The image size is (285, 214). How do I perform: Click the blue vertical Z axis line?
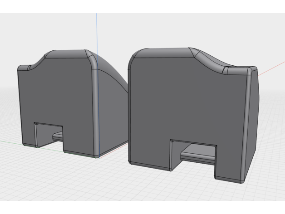tap(97, 27)
